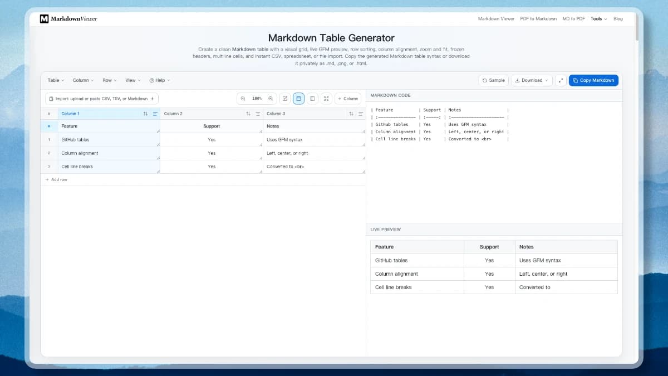Edit the GitHub tables cell
The height and width of the screenshot is (376, 668).
coord(109,140)
